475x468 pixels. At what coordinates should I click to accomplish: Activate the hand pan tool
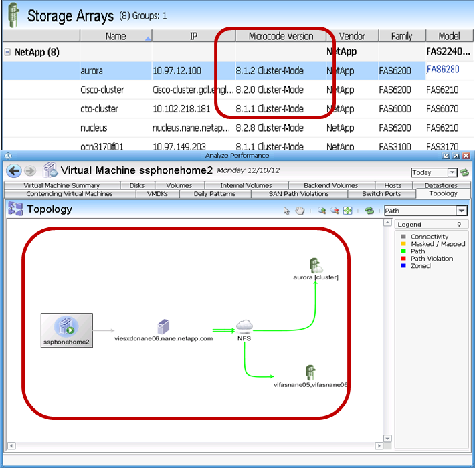pos(300,211)
